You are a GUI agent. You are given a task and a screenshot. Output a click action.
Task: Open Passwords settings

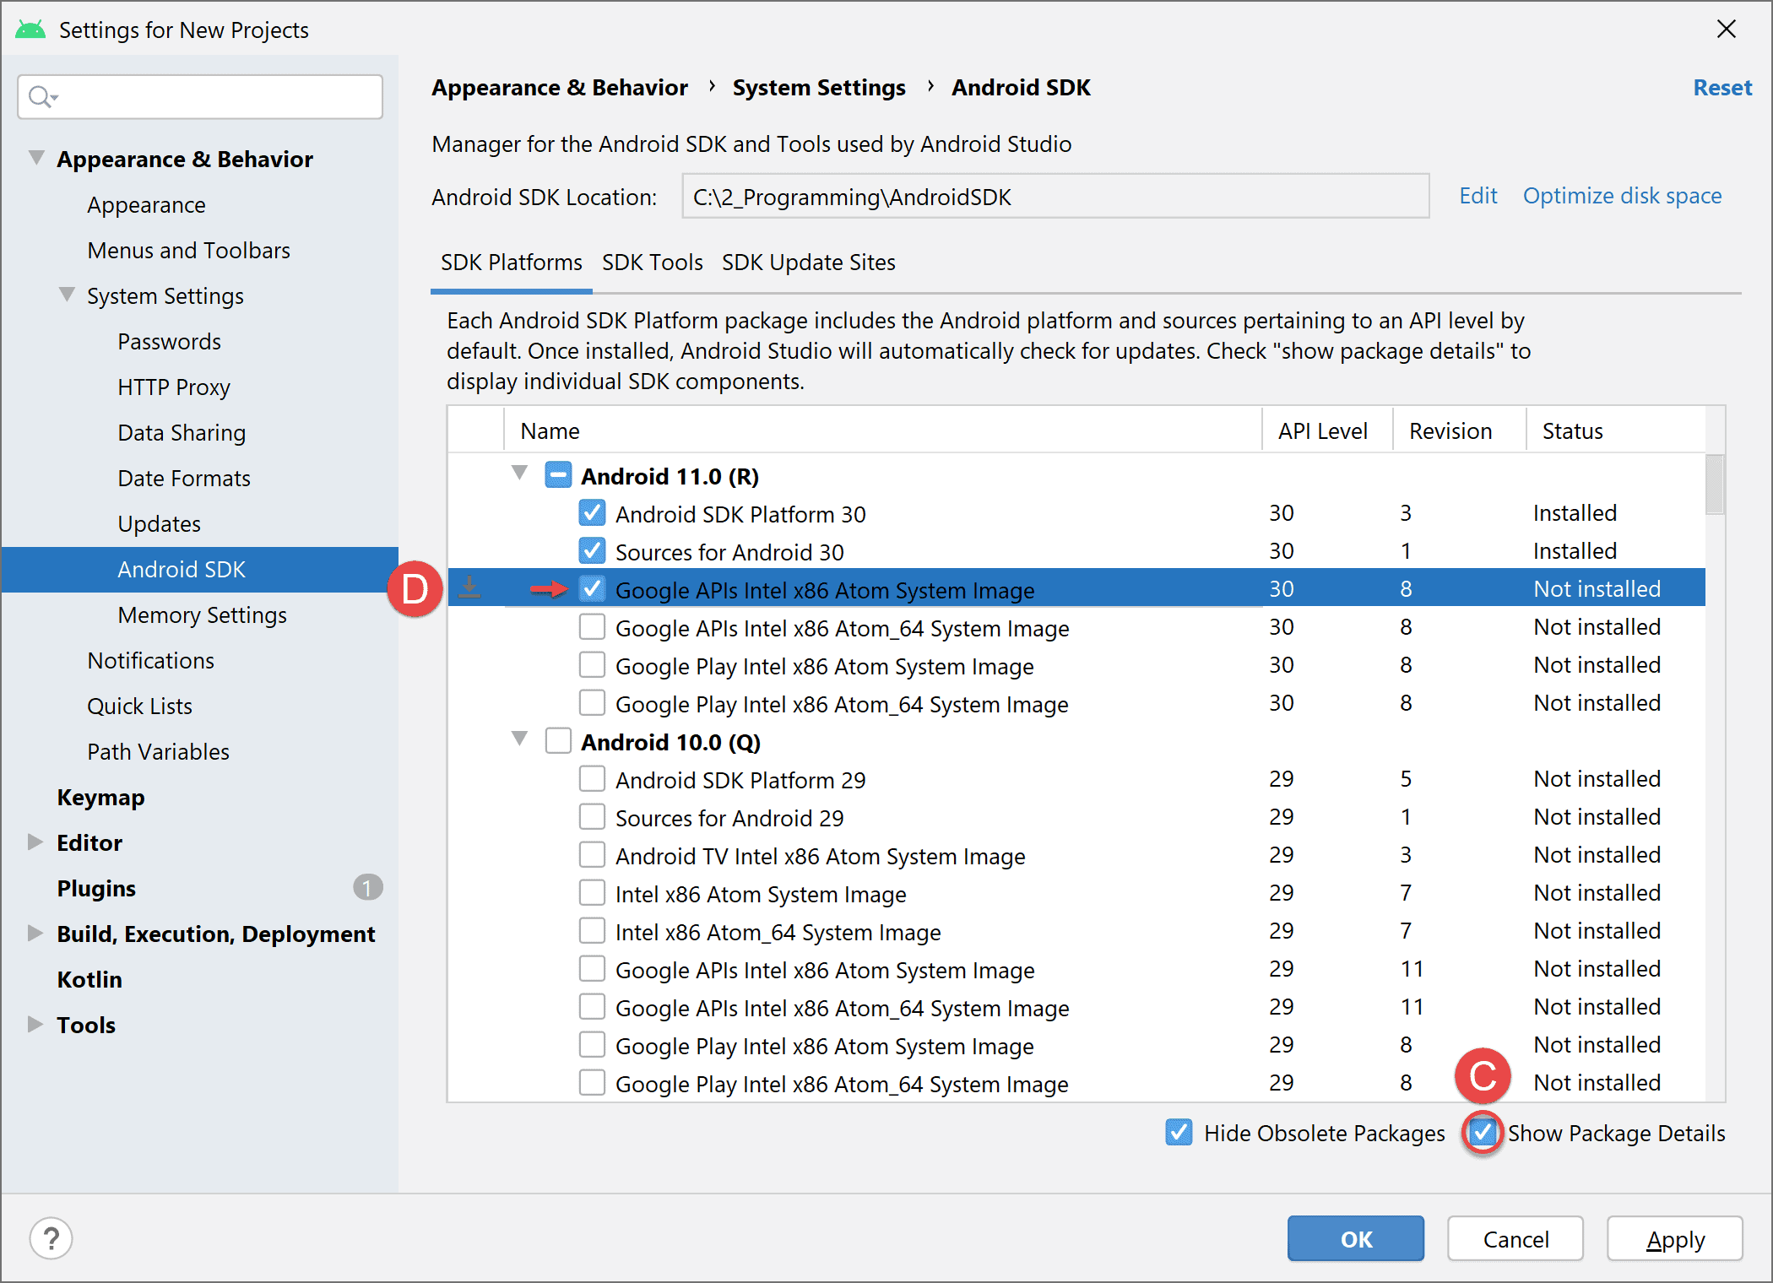169,342
